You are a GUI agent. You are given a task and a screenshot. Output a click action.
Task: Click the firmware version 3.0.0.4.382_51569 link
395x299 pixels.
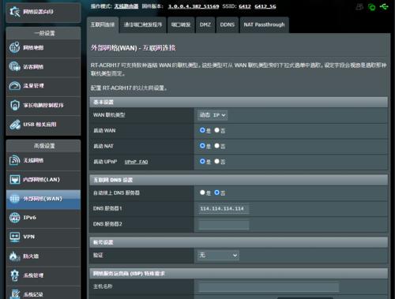pos(194,6)
